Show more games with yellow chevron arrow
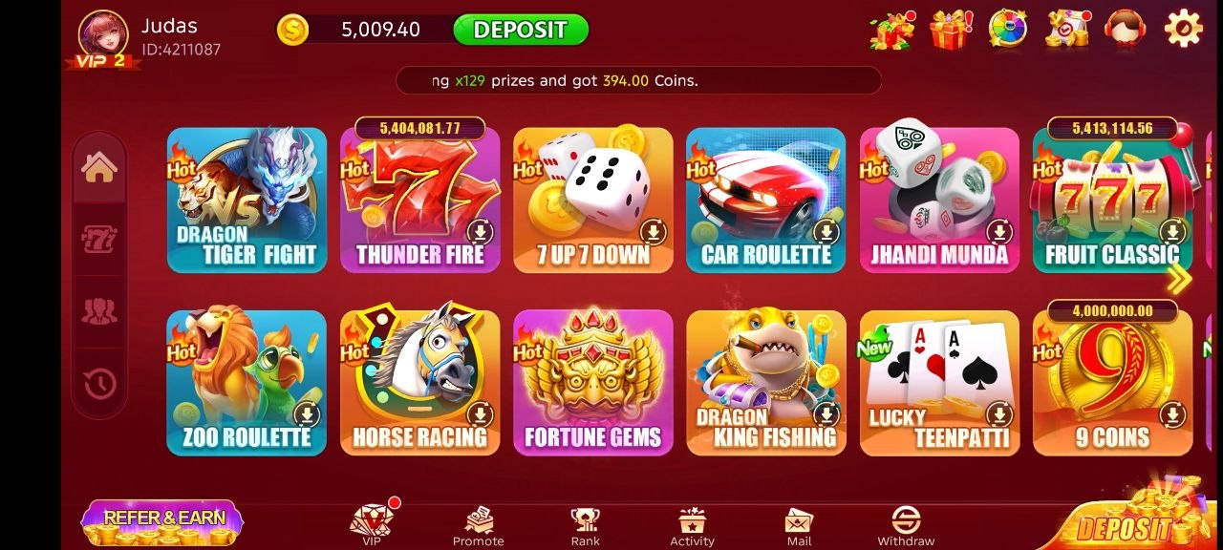The height and width of the screenshot is (550, 1223). coord(1180,279)
